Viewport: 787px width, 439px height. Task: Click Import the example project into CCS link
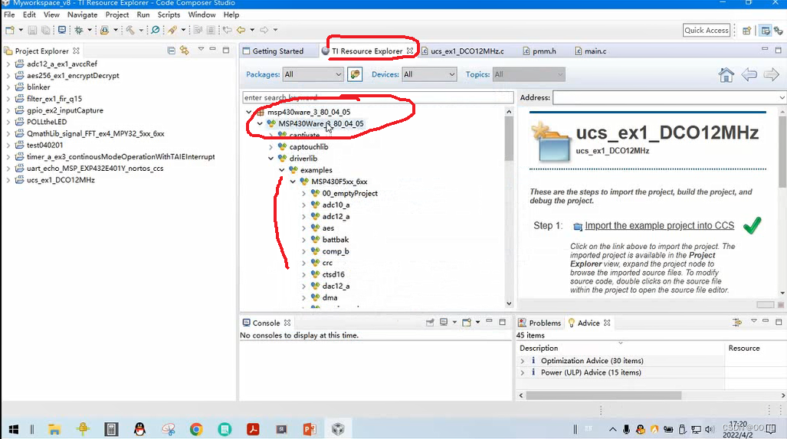click(x=660, y=226)
